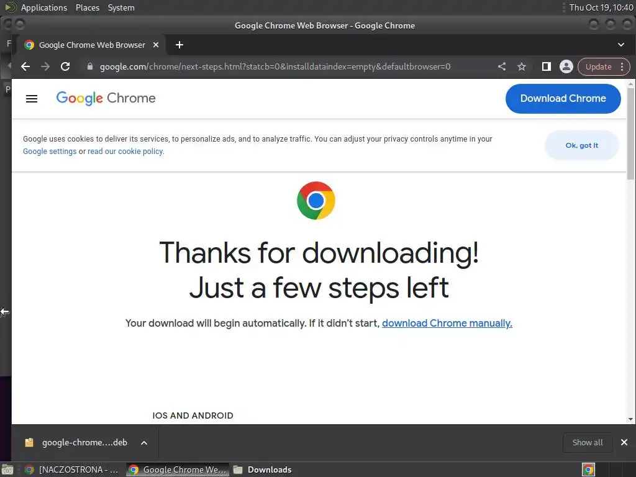Go back to the previous page
The height and width of the screenshot is (477, 636).
[25, 66]
